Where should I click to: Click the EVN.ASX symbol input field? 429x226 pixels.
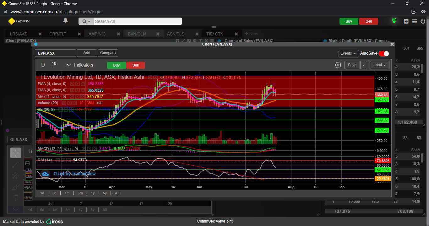click(55, 53)
